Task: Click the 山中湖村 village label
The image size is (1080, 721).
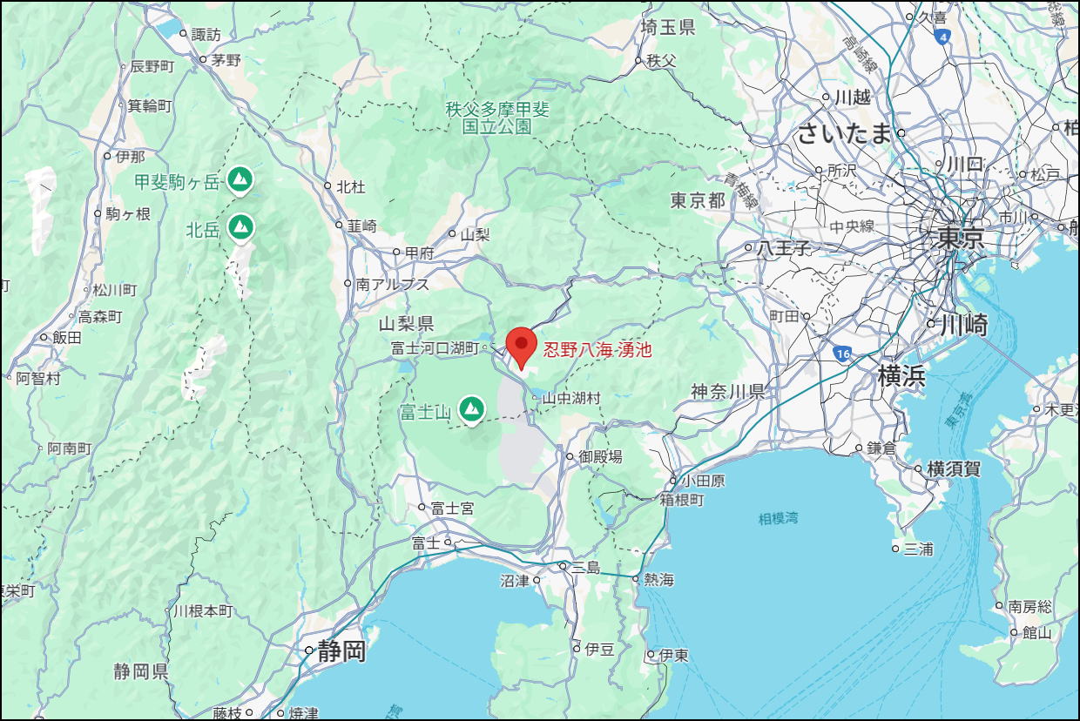Action: coord(571,398)
